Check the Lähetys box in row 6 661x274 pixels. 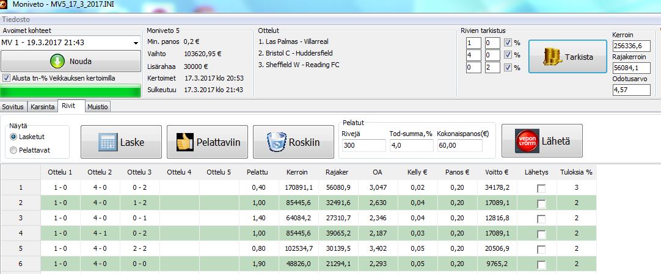(x=541, y=264)
